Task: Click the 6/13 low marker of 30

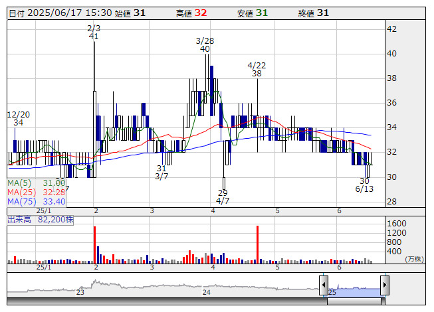Action: pyautogui.click(x=364, y=185)
